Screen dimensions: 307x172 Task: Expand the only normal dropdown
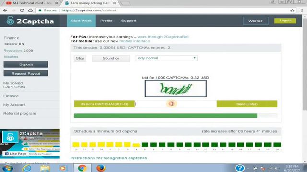tap(166, 58)
